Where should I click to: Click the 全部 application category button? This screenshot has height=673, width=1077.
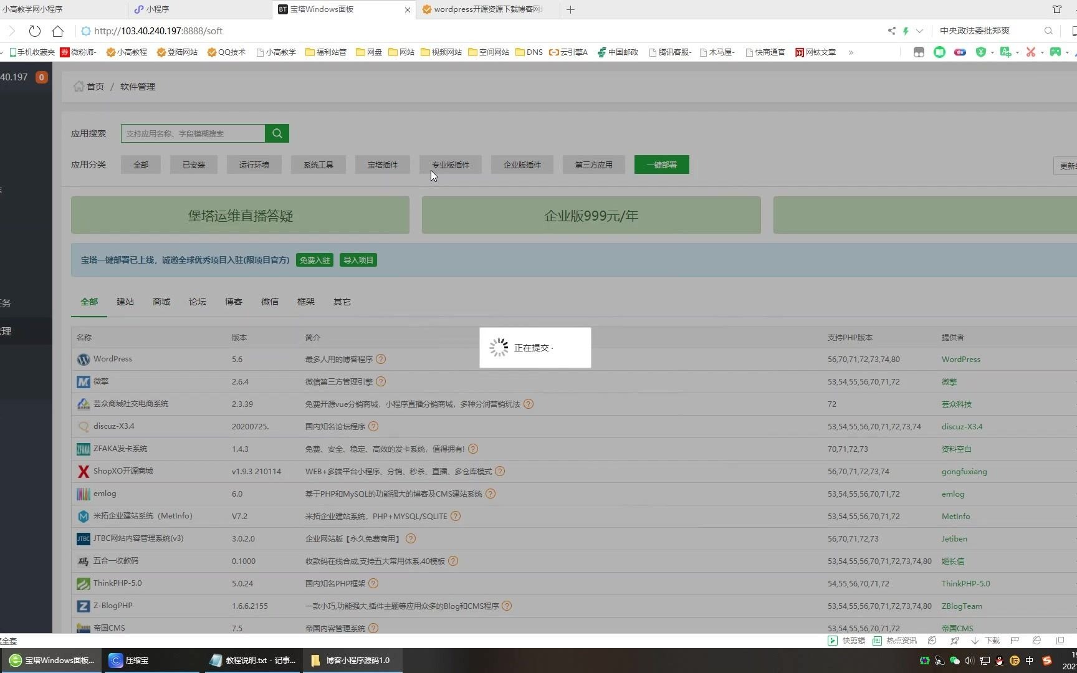141,165
